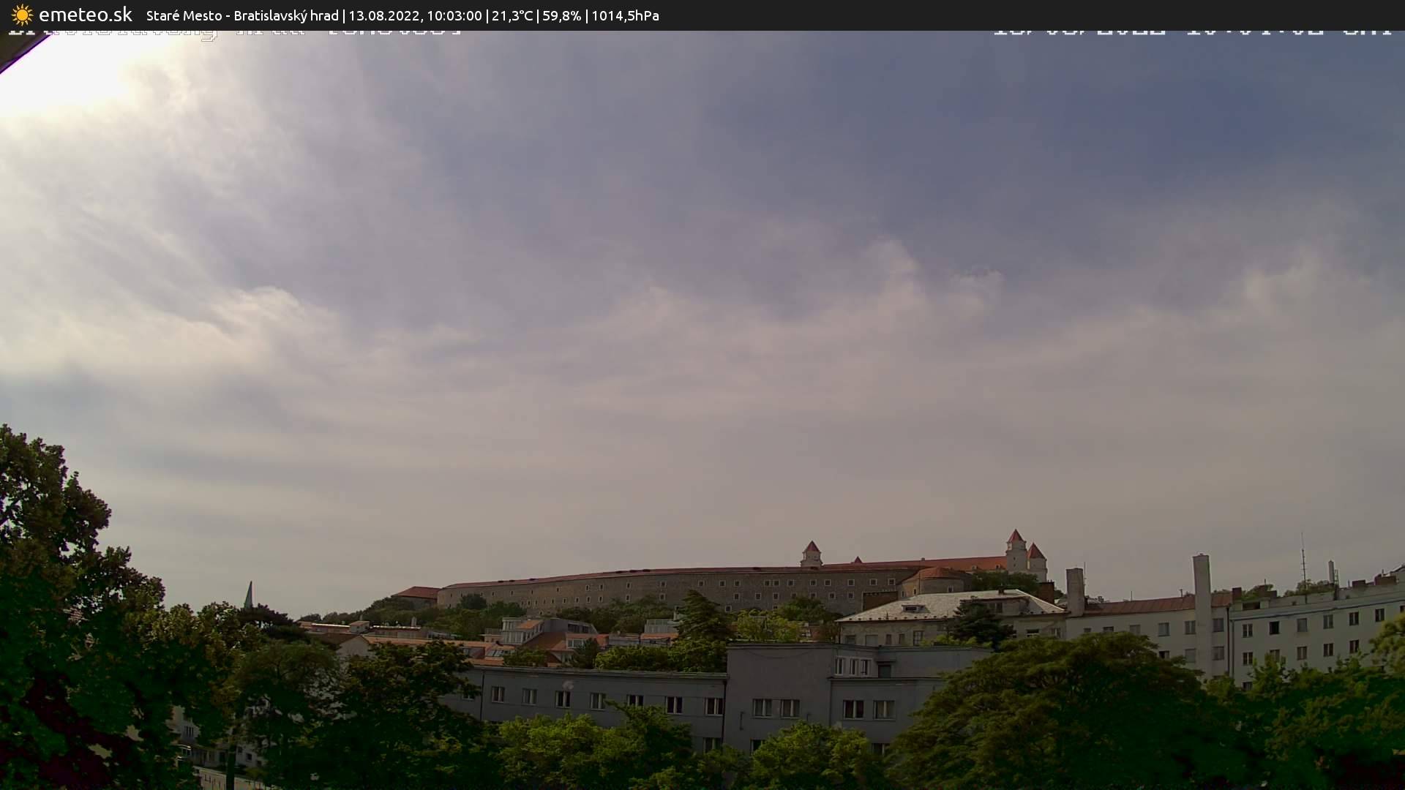Expand the date and time readout
Image resolution: width=1405 pixels, height=790 pixels.
click(417, 15)
